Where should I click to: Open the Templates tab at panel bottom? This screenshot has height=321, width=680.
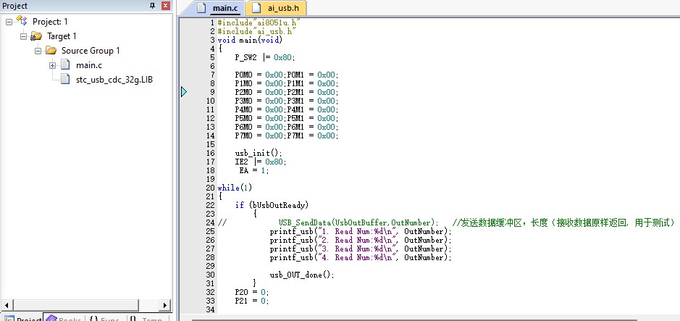tap(146, 318)
